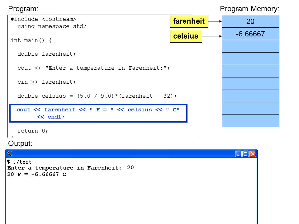299x224 pixels.
Task: Click the Output: heading
Action: 20,143
